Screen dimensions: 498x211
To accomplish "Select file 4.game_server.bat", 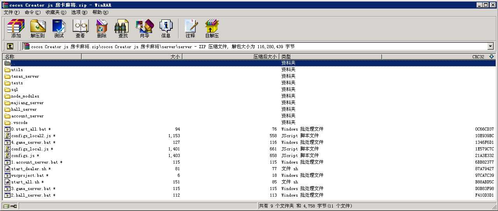I will click(33, 143).
